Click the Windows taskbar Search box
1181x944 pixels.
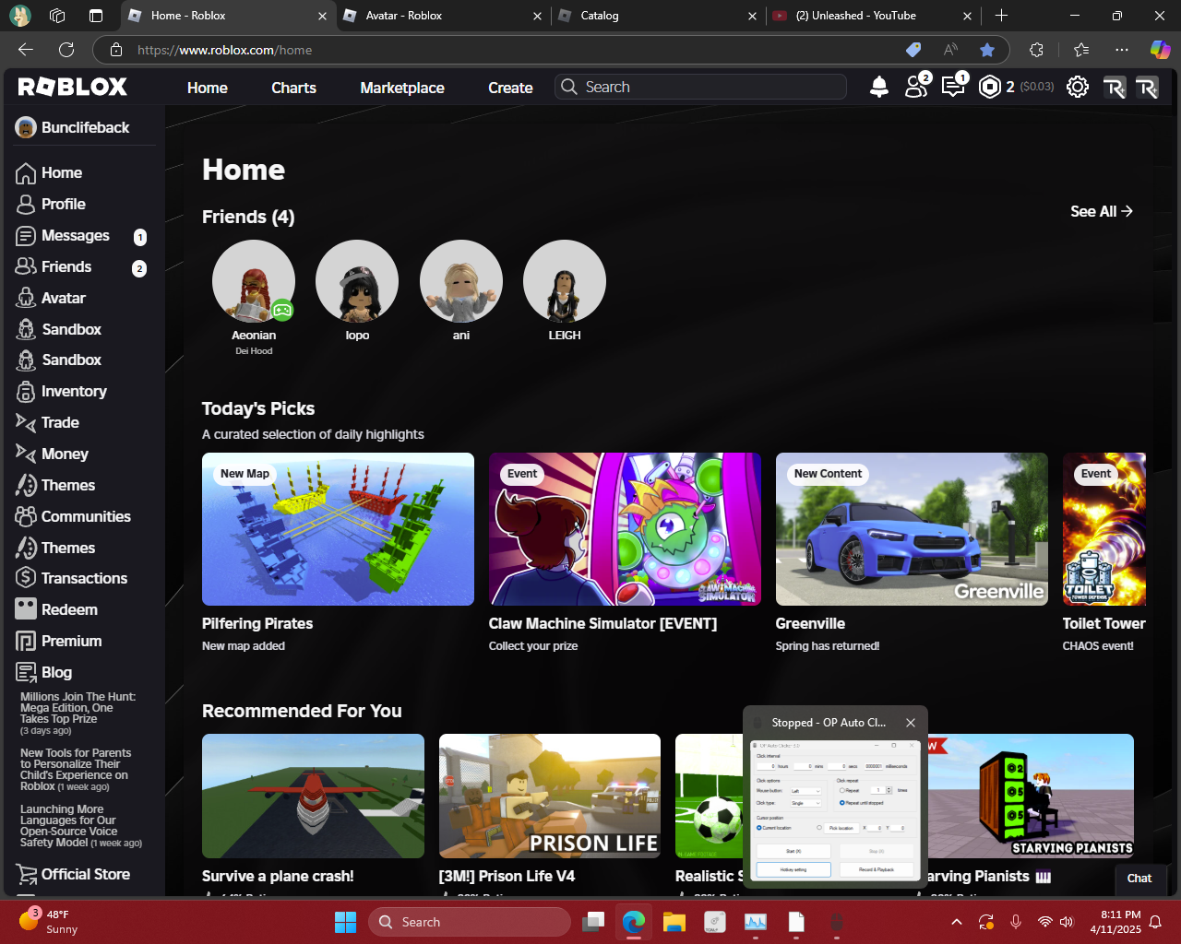click(x=470, y=922)
